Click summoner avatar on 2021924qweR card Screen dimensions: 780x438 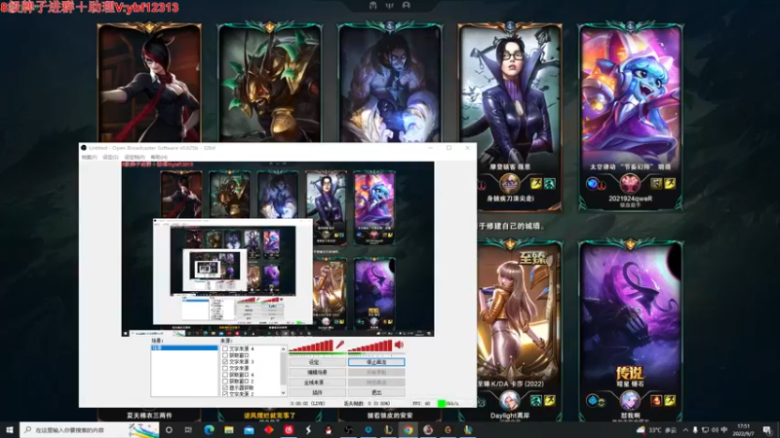(x=629, y=184)
